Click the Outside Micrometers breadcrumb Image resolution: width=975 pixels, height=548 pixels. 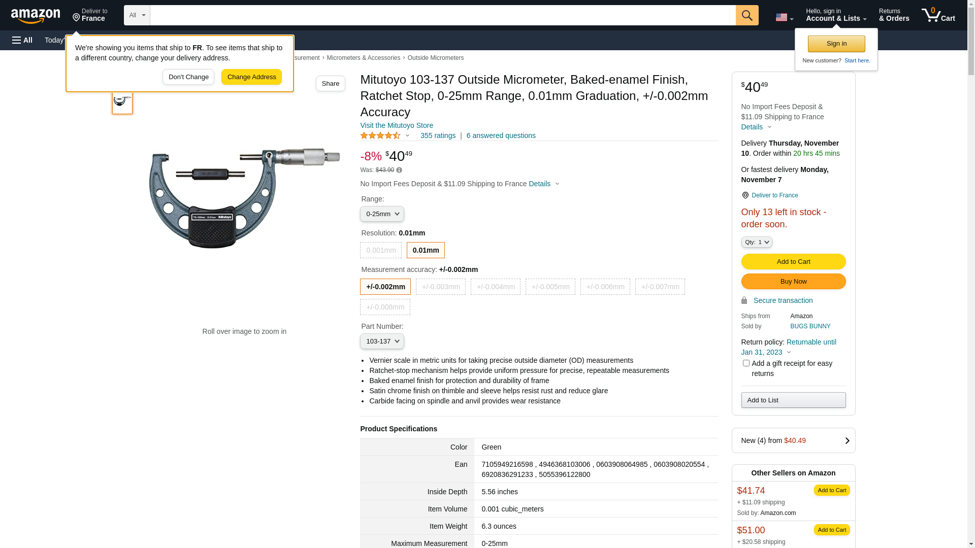pos(435,58)
